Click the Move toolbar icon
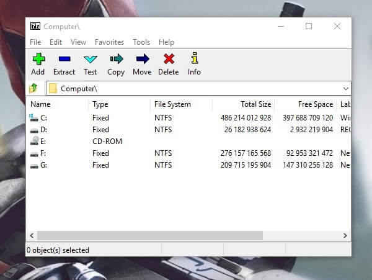This screenshot has width=372, height=280. [x=143, y=59]
